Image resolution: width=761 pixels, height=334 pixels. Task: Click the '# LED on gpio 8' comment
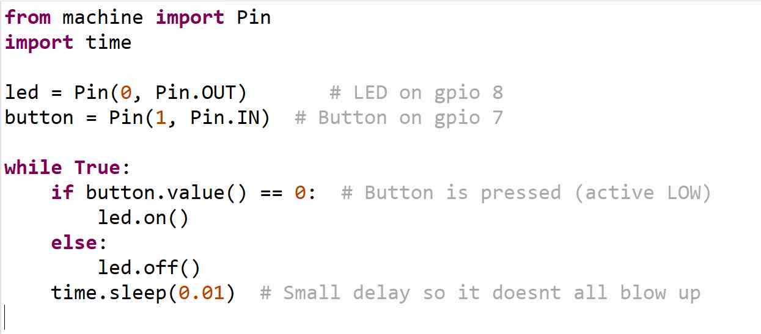tap(416, 92)
